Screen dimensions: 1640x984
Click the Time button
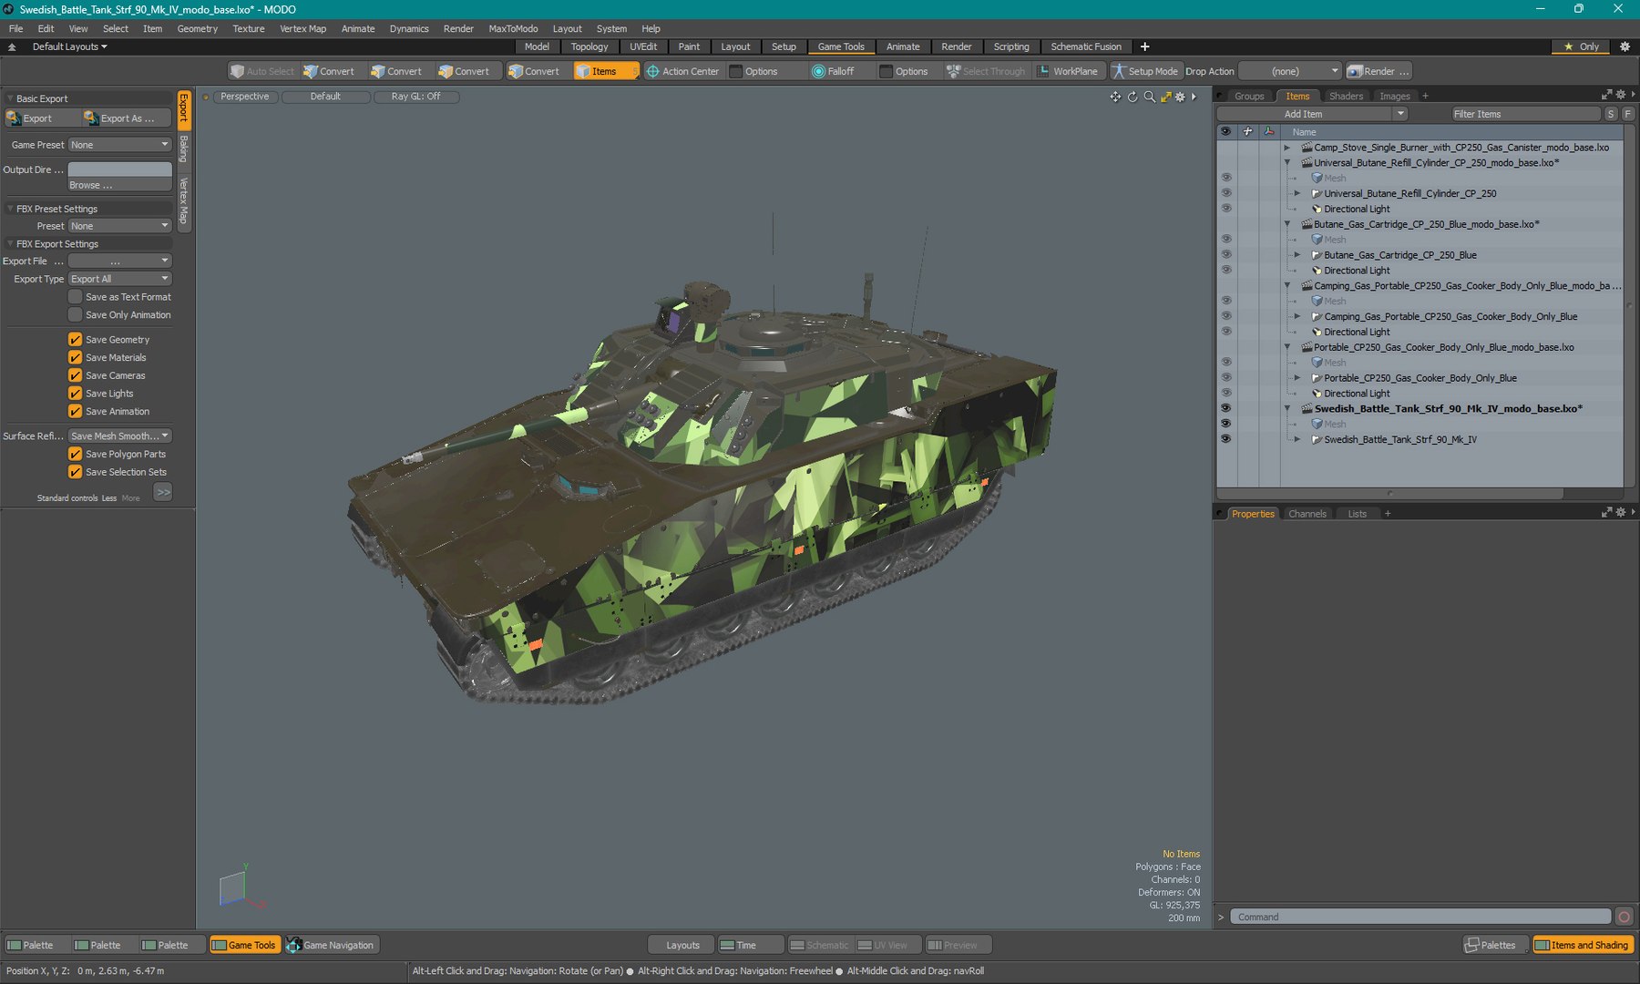tap(750, 945)
